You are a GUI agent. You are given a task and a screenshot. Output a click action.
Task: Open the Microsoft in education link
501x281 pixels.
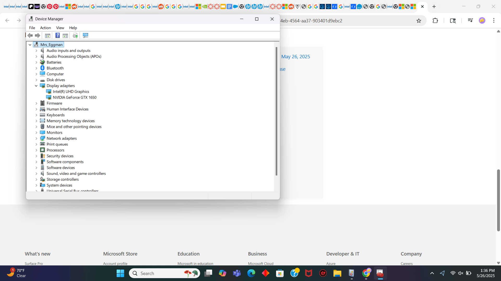195,263
